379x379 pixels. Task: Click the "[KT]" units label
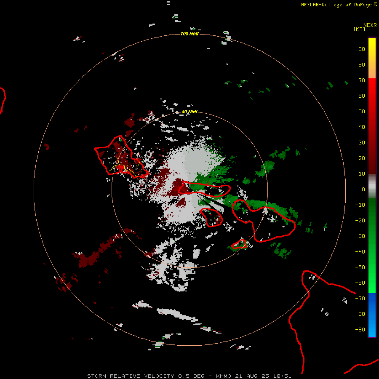[x=360, y=29]
